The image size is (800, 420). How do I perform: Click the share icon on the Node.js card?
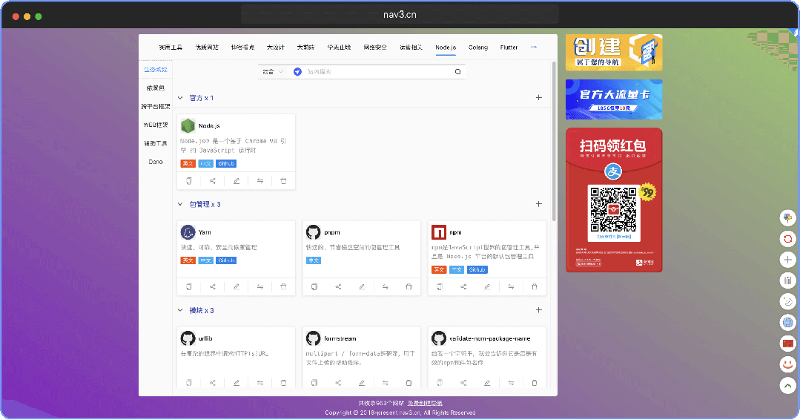(x=213, y=180)
